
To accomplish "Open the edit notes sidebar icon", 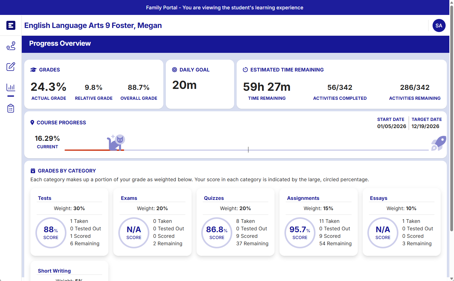I will point(11,67).
